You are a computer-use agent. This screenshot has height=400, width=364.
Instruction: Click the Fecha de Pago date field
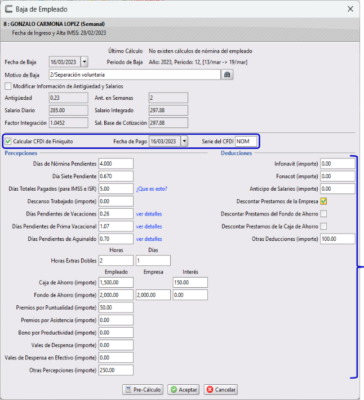point(165,142)
